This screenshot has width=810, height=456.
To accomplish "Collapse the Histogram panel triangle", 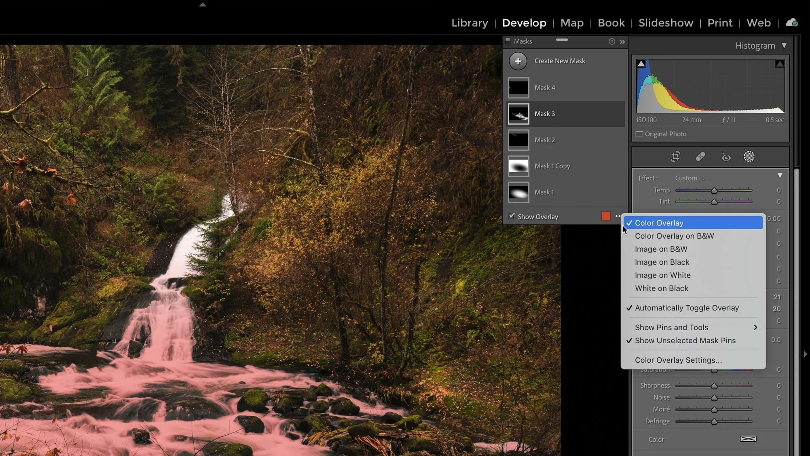I will point(784,45).
